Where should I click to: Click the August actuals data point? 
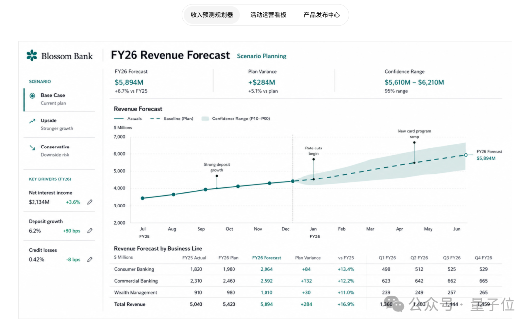(174, 194)
